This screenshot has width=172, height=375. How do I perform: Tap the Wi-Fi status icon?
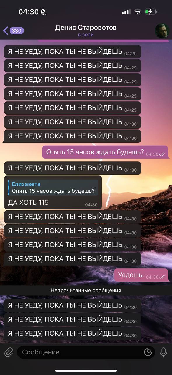coord(137,12)
